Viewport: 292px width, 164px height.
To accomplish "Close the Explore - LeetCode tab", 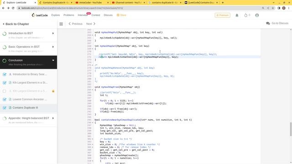I will pyautogui.click(x=36, y=3).
